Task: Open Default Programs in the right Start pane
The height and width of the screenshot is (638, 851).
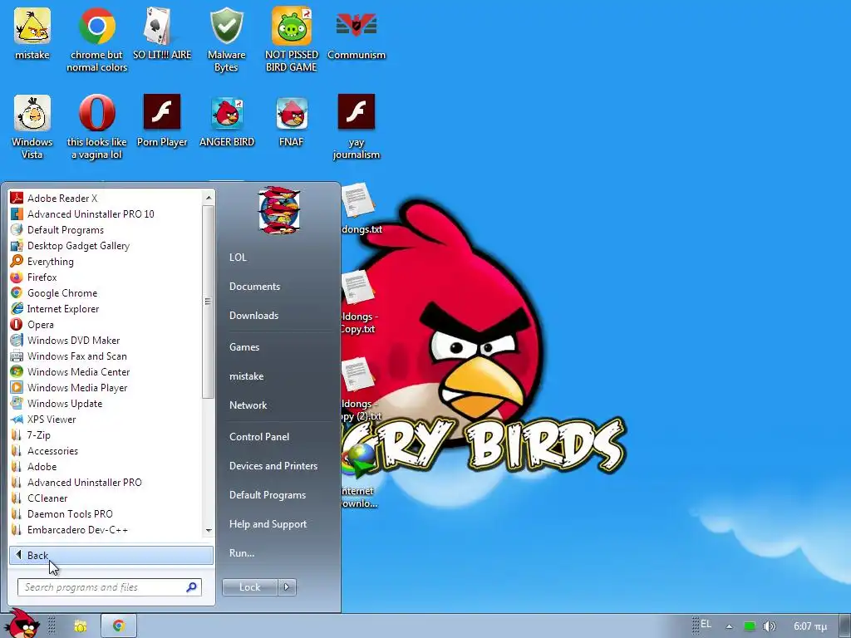Action: pyautogui.click(x=268, y=495)
